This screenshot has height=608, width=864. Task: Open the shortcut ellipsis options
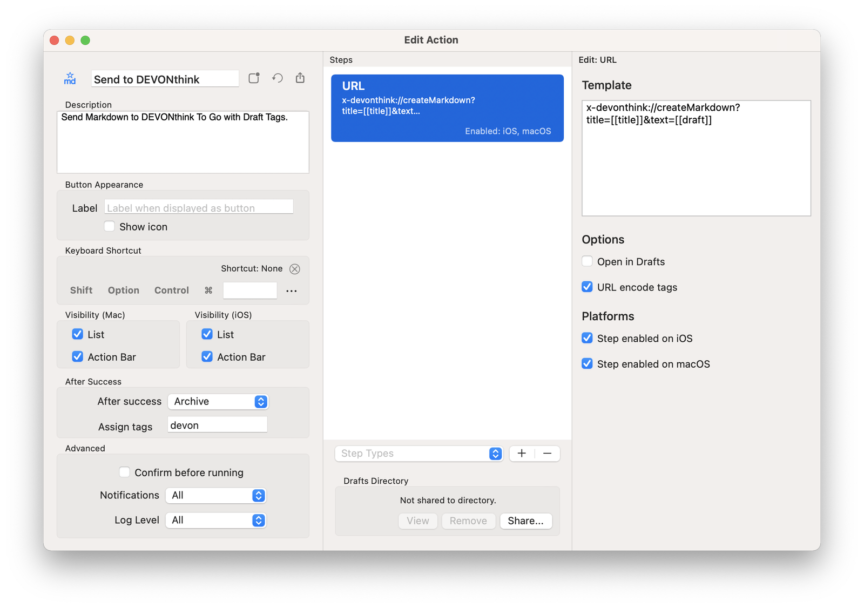coord(292,291)
